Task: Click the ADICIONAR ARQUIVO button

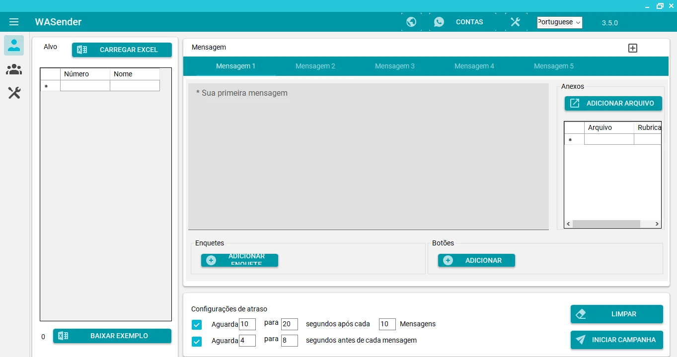Action: coord(613,103)
